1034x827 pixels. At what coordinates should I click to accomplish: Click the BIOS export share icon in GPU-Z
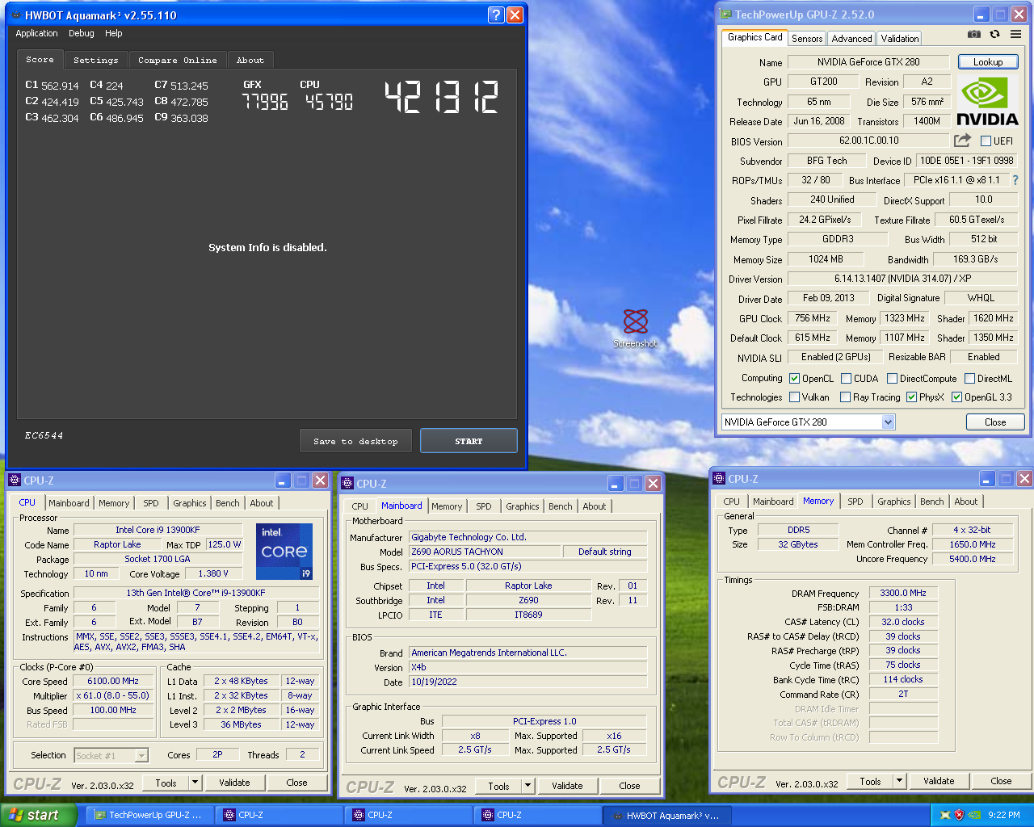coord(962,140)
